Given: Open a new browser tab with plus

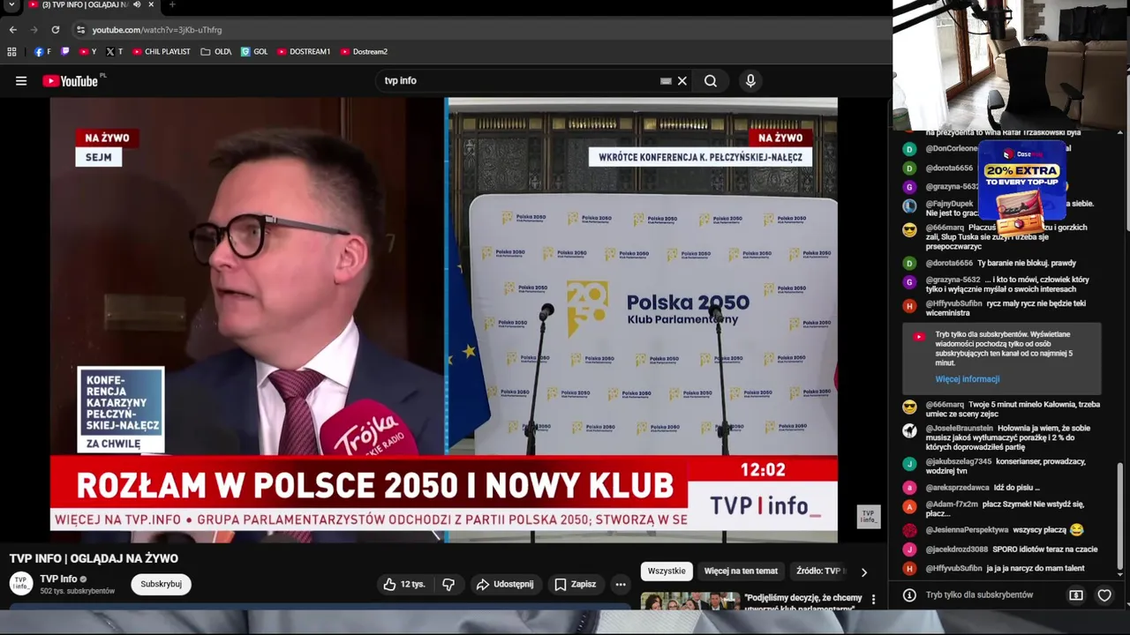Looking at the screenshot, I should point(172,5).
